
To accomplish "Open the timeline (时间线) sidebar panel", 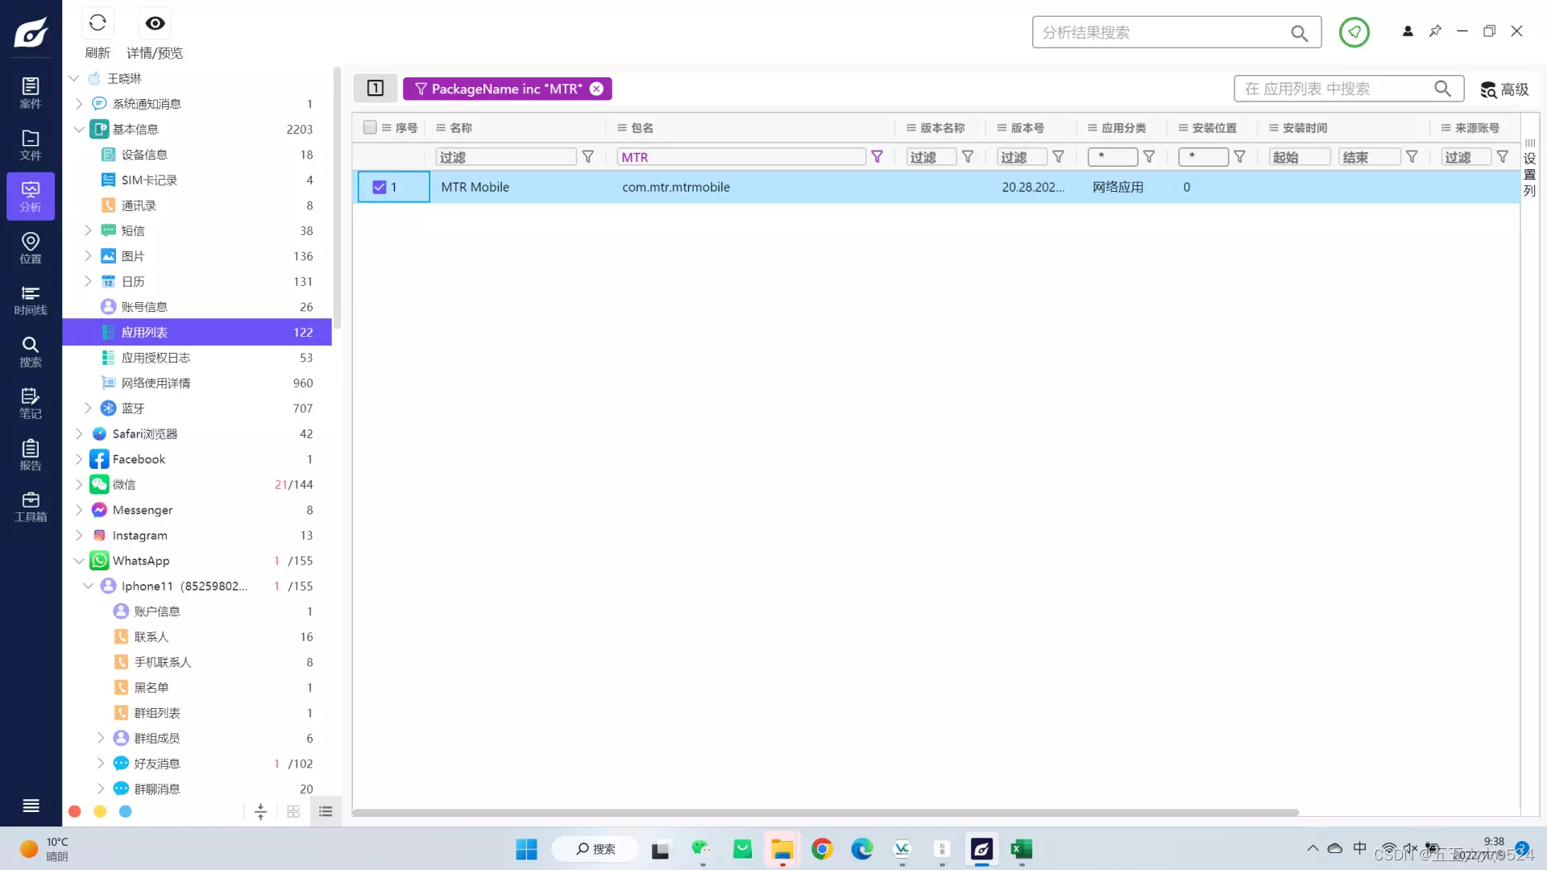I will (31, 300).
